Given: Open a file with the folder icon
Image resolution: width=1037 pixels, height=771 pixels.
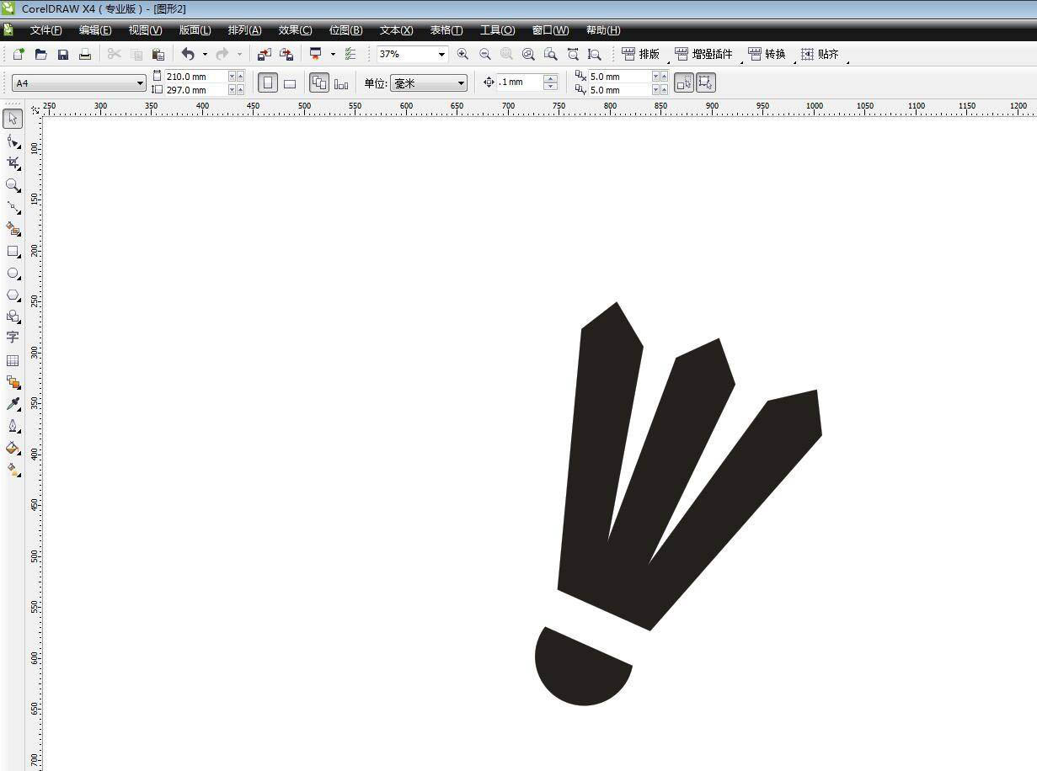Looking at the screenshot, I should pos(40,54).
